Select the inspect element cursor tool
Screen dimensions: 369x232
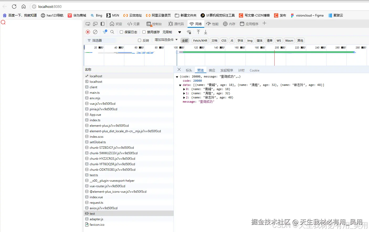pyautogui.click(x=88, y=24)
